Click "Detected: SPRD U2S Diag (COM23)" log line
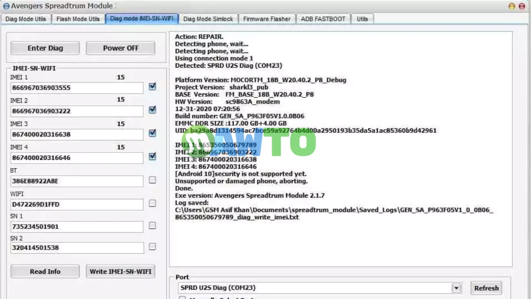The width and height of the screenshot is (531, 299). (229, 66)
